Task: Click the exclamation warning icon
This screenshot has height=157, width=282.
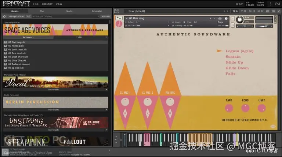Action: point(270,4)
